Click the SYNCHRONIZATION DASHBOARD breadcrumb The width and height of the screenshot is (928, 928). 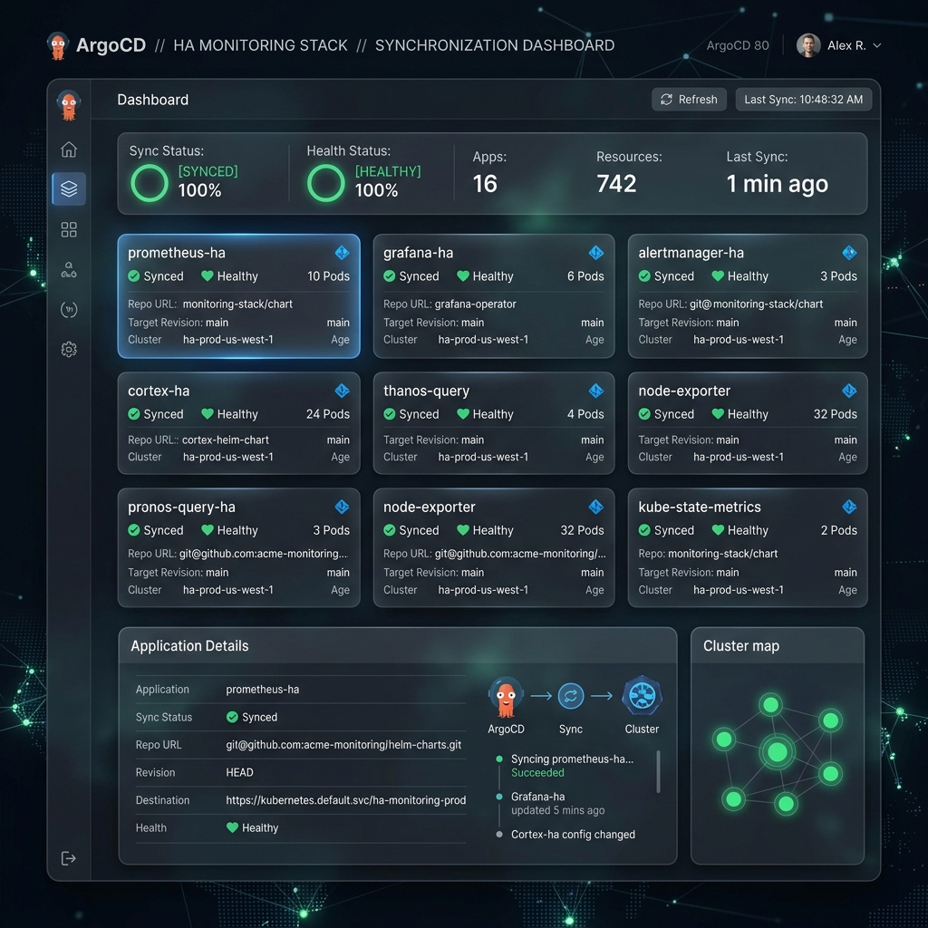(495, 45)
